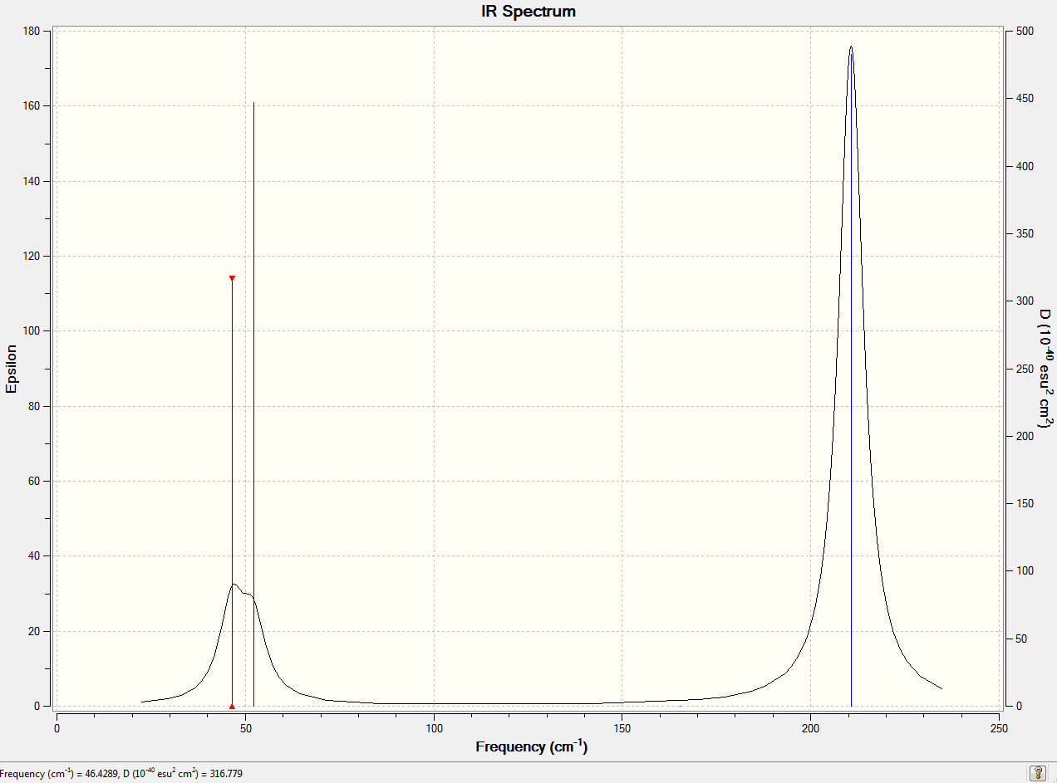Click the 'D (10-40 esu2 cm2)' right axis label
Image resolution: width=1057 pixels, height=783 pixels.
[1045, 370]
